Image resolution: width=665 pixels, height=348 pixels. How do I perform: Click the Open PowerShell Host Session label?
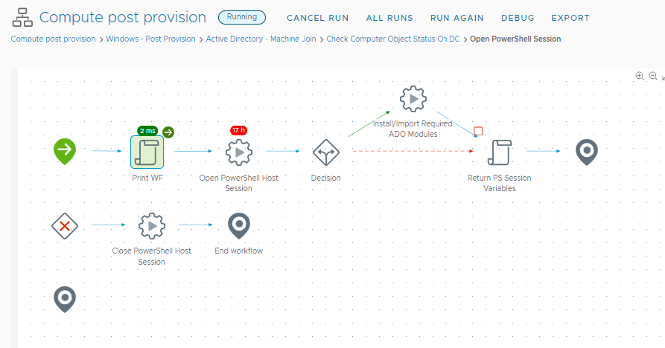point(239,183)
